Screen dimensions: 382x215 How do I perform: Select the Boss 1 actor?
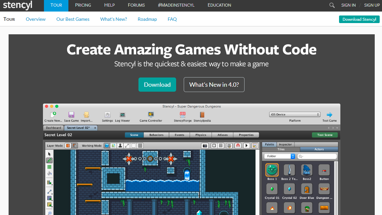click(x=272, y=170)
